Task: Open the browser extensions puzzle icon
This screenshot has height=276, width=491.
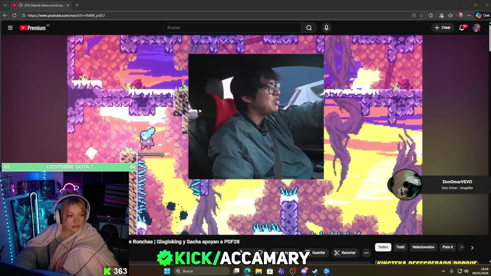Action: point(431,15)
